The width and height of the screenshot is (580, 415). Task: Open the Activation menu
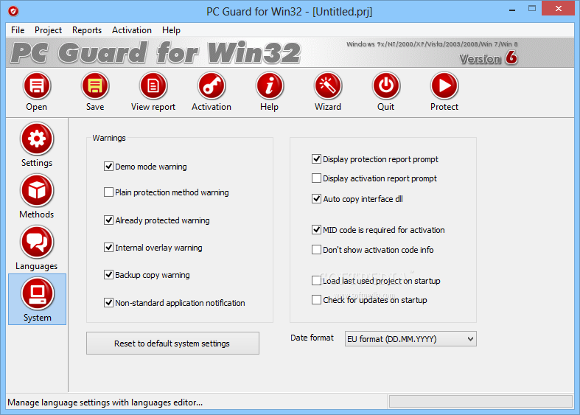tap(132, 30)
